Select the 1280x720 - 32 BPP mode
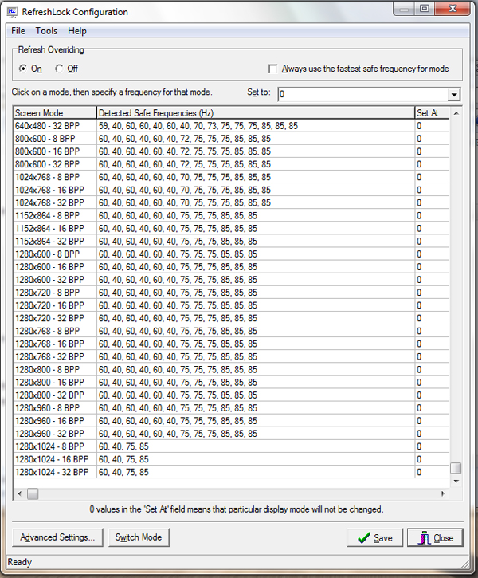The height and width of the screenshot is (578, 478). coord(231,318)
